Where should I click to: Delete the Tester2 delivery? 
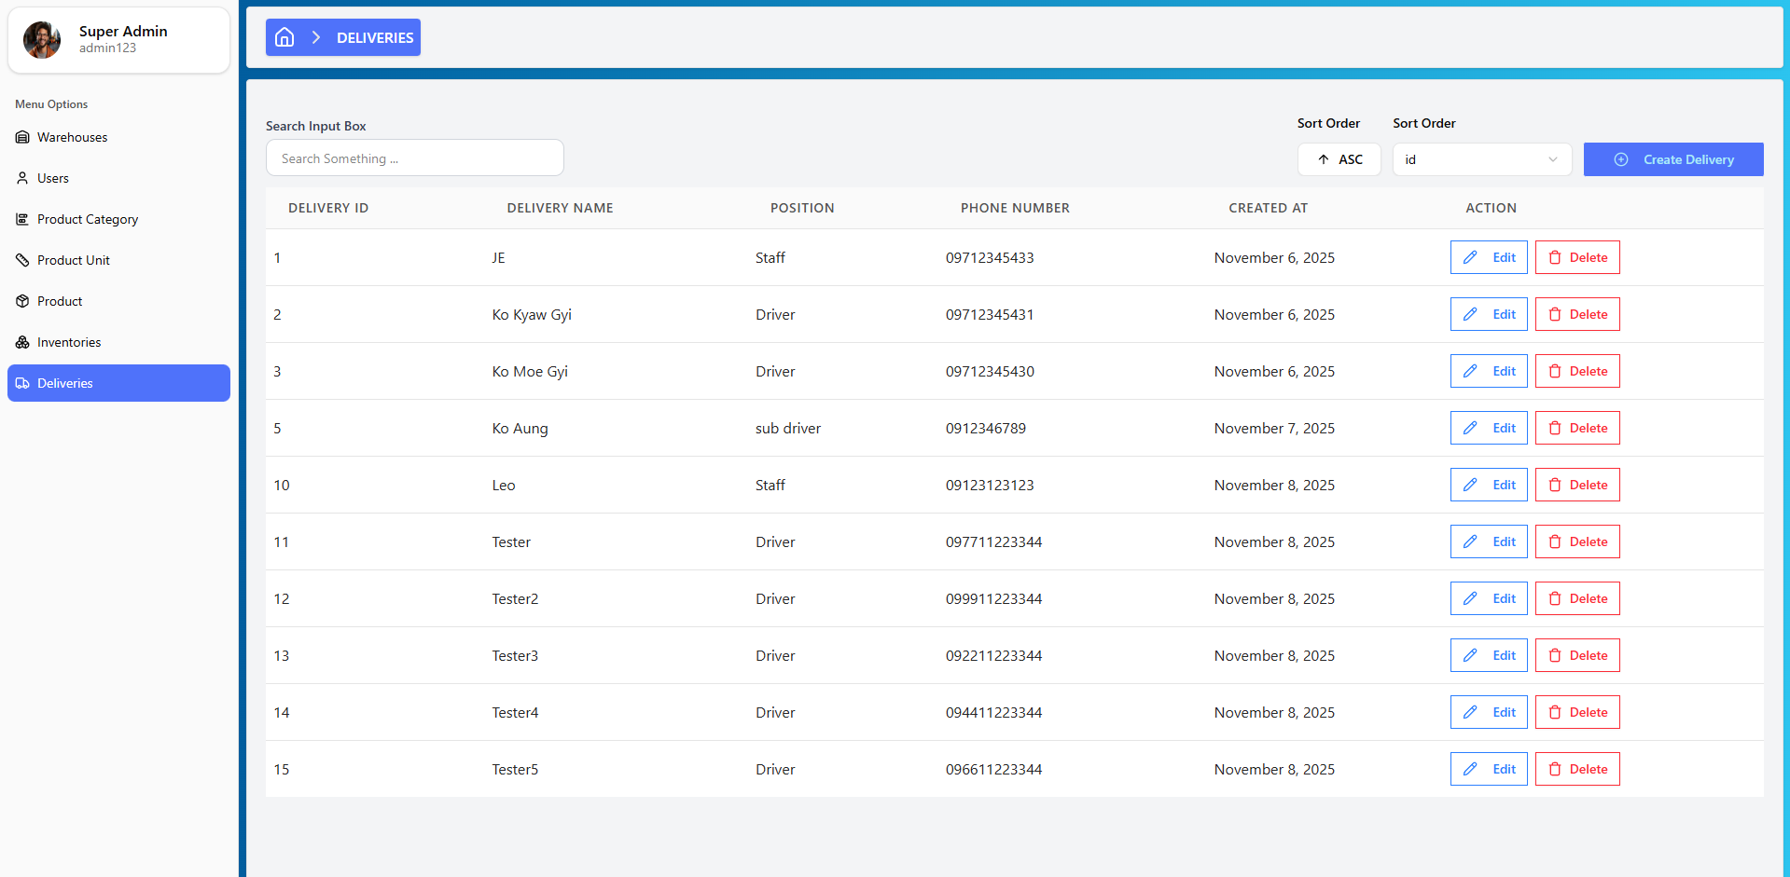click(x=1577, y=598)
